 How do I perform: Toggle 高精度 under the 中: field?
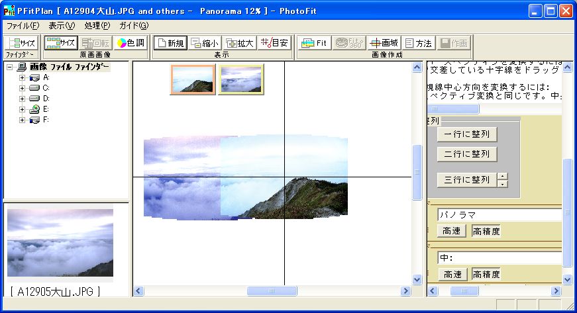486,274
